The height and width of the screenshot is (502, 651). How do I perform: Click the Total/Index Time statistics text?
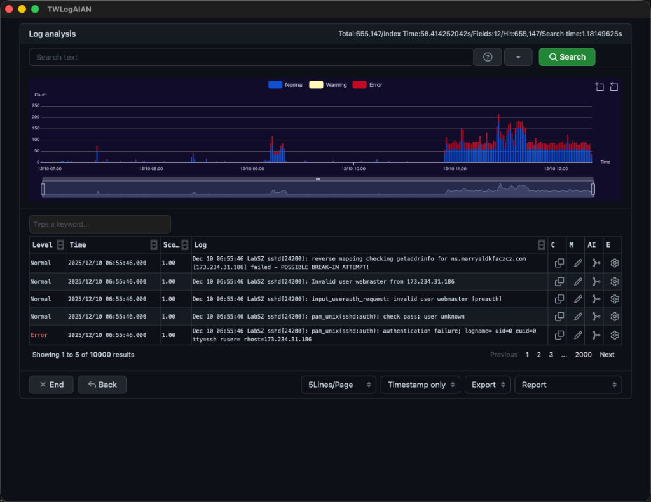pos(480,34)
